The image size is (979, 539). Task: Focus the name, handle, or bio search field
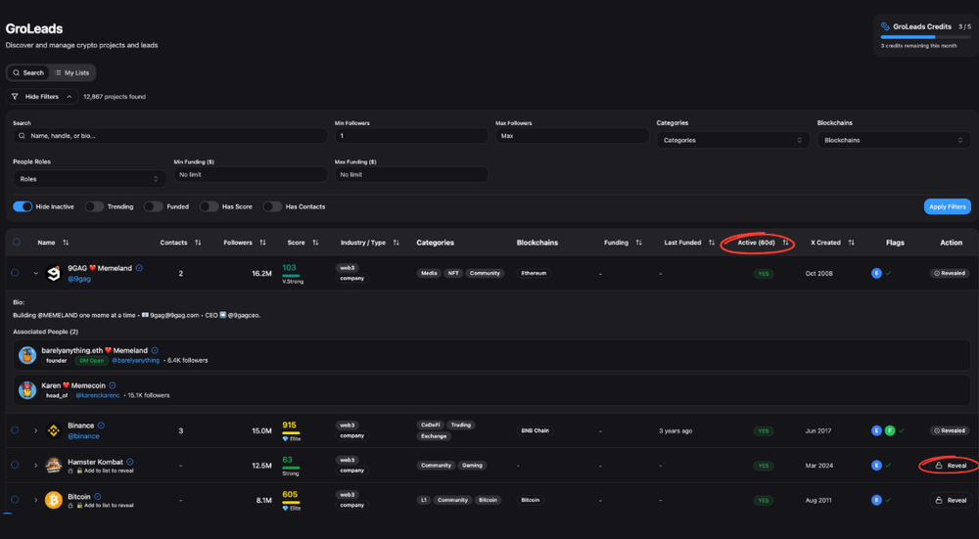click(x=169, y=135)
